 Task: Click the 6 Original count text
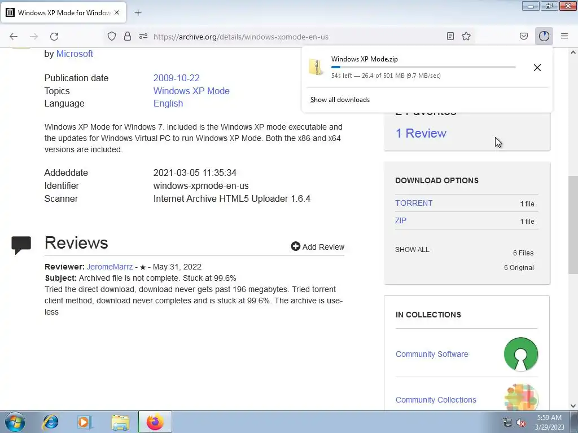click(519, 268)
